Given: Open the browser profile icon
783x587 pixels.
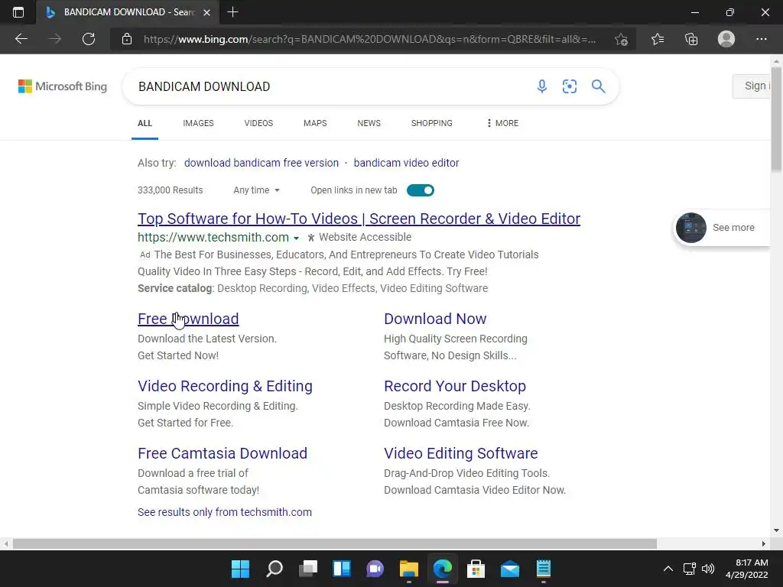Looking at the screenshot, I should [726, 39].
